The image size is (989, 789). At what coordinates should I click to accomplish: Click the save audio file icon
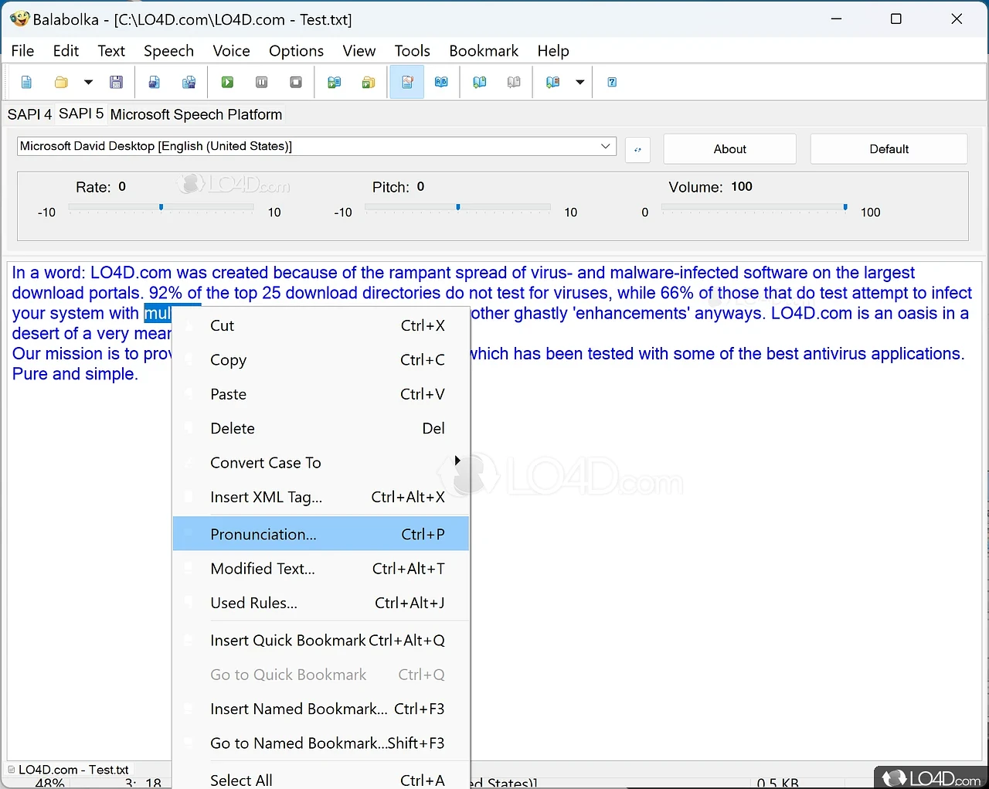click(154, 83)
